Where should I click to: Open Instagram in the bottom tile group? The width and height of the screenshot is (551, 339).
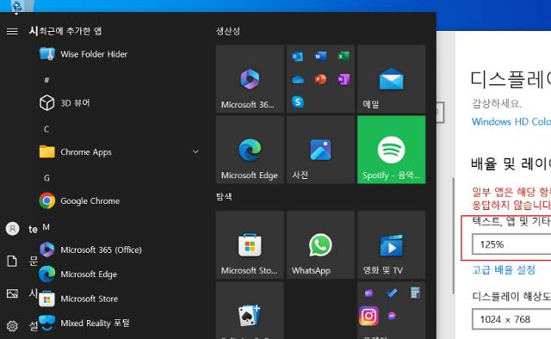tap(368, 316)
